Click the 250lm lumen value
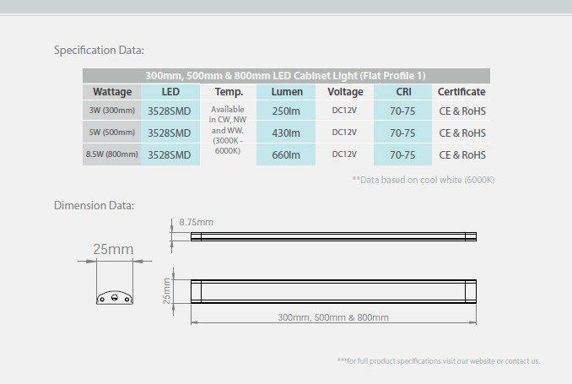Image resolution: width=572 pixels, height=384 pixels. pyautogui.click(x=287, y=111)
